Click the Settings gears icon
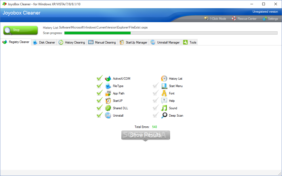This screenshot has width=282, height=176. (265, 18)
